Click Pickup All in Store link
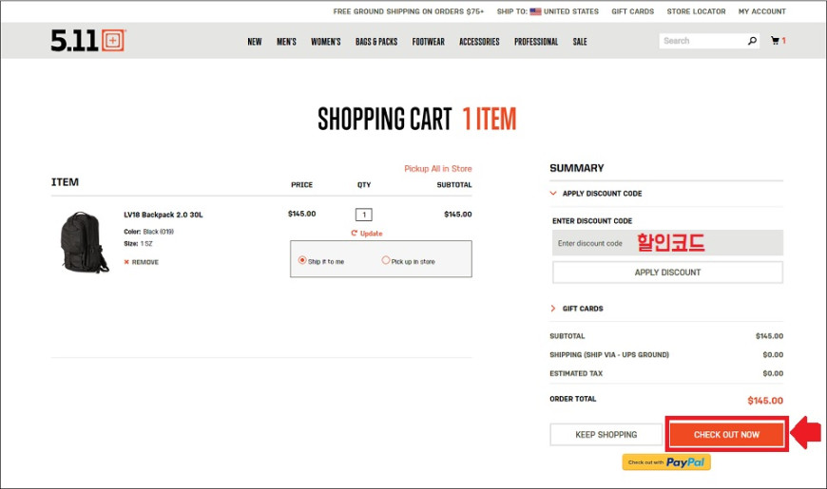The image size is (827, 489). [x=438, y=169]
